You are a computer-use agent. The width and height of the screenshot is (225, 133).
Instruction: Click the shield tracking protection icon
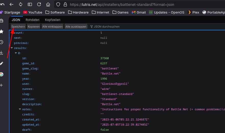58,4
